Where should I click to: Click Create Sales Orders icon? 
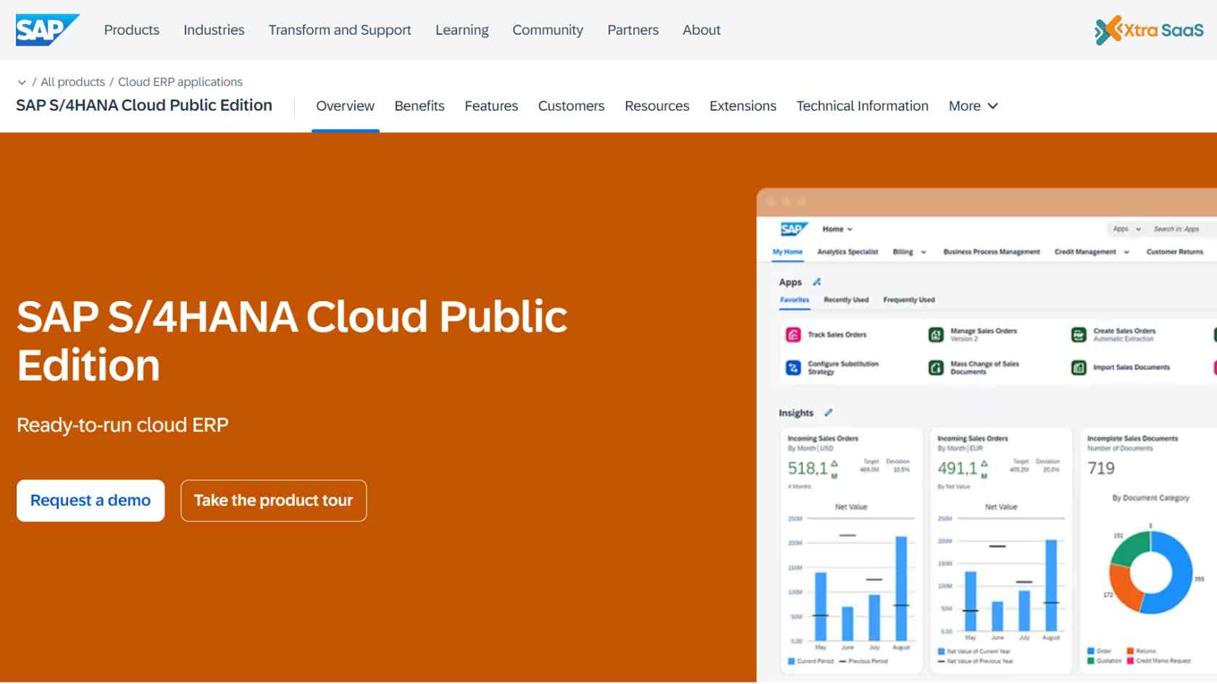(1079, 334)
